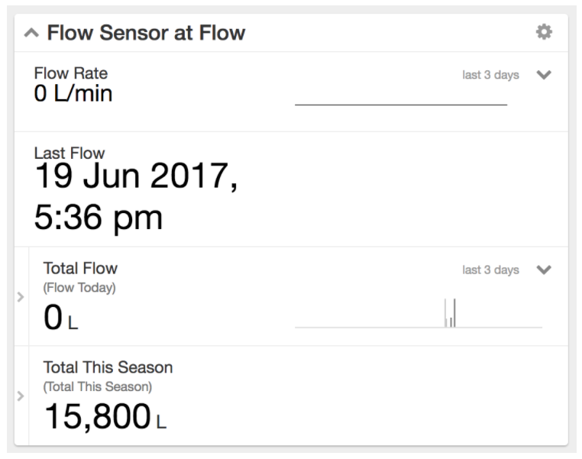Viewport: 582px width, 459px height.
Task: Open the Flow Sensor settings gear
Action: coord(544,32)
